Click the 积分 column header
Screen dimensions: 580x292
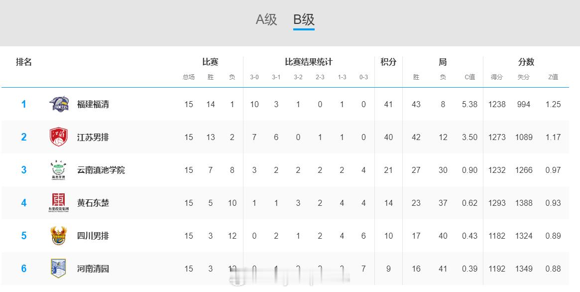pos(388,62)
